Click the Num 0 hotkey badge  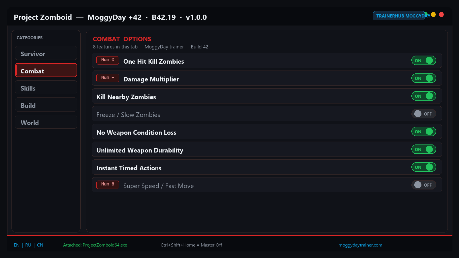[x=108, y=60]
